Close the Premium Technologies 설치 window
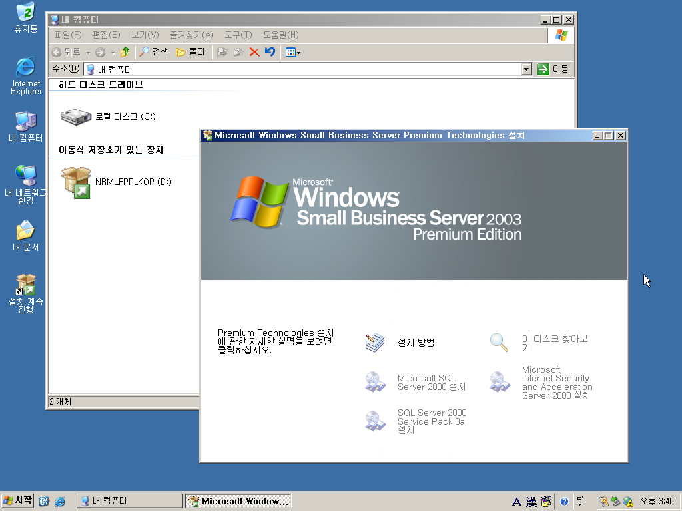Viewport: 682px width, 511px height. pos(621,136)
